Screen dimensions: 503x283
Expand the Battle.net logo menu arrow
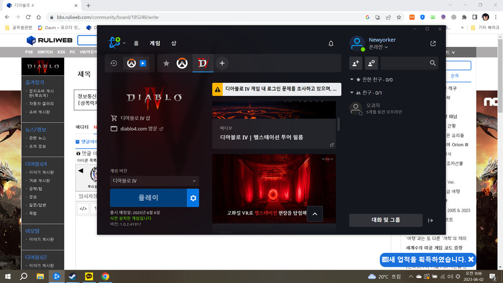pos(124,43)
